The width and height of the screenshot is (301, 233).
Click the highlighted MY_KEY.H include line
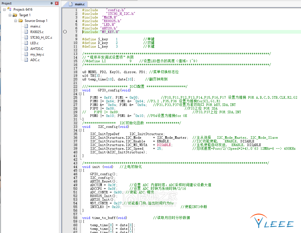click(101, 32)
